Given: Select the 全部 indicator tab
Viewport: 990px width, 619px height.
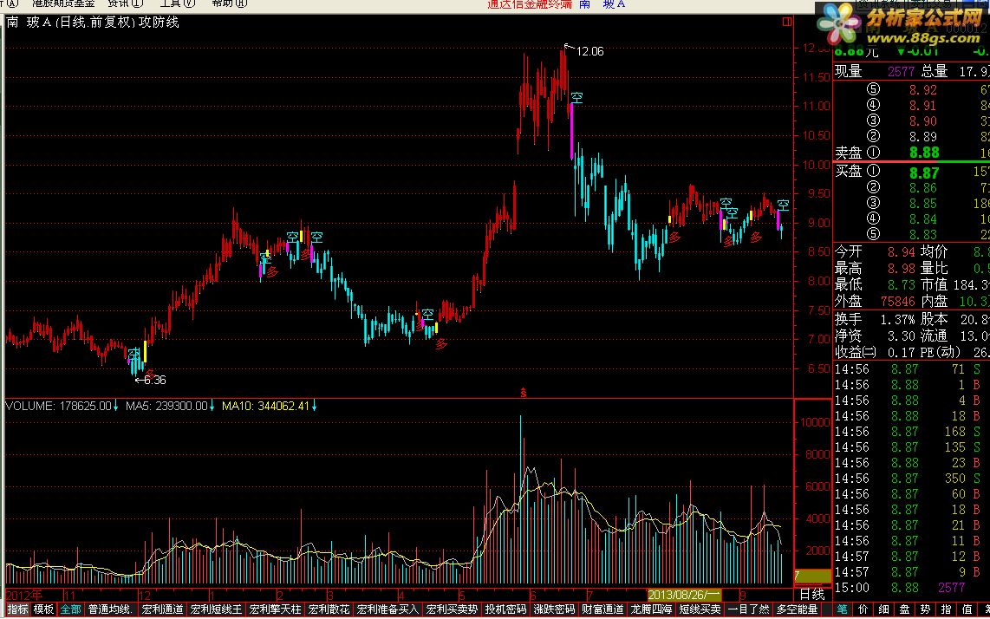Looking at the screenshot, I should pos(71,610).
